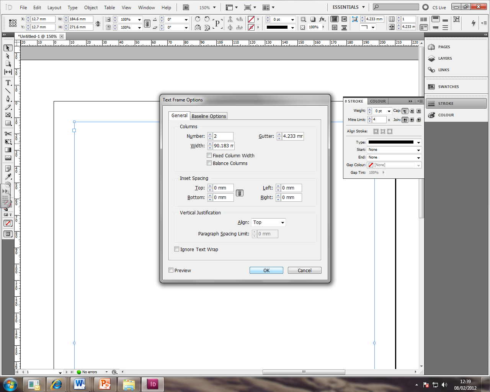Select the Direct Selection tool (white arrow)
Viewport: 490px width, 392px height.
click(8, 56)
